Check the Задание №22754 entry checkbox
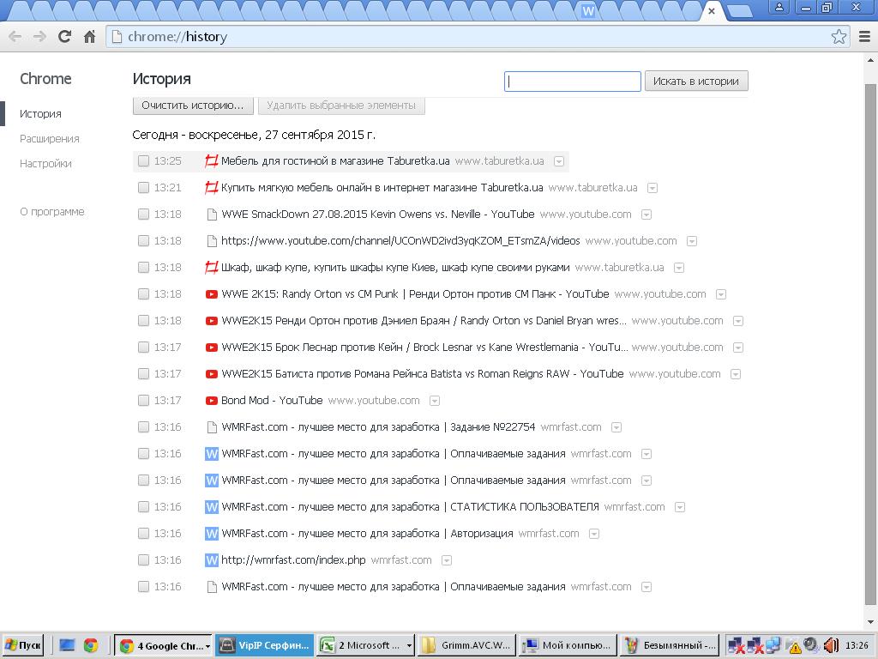Viewport: 878px width, 659px height. pos(143,427)
